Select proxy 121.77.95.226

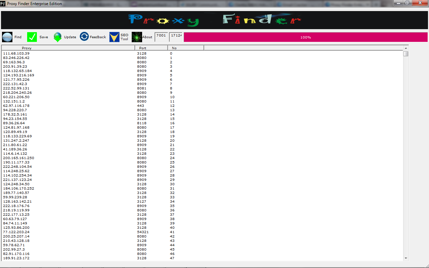[x=16, y=79]
